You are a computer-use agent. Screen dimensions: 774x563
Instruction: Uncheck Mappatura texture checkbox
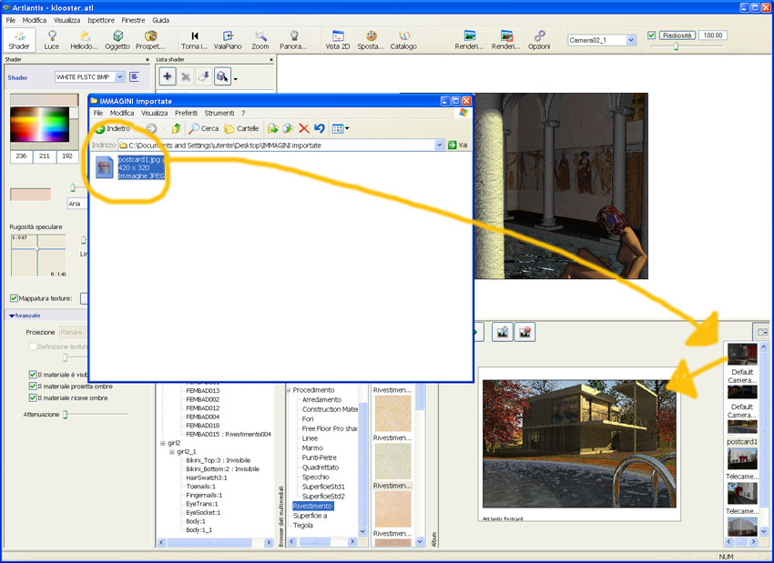(15, 298)
